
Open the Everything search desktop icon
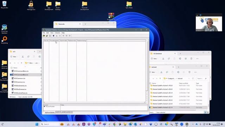[x=5, y=40]
